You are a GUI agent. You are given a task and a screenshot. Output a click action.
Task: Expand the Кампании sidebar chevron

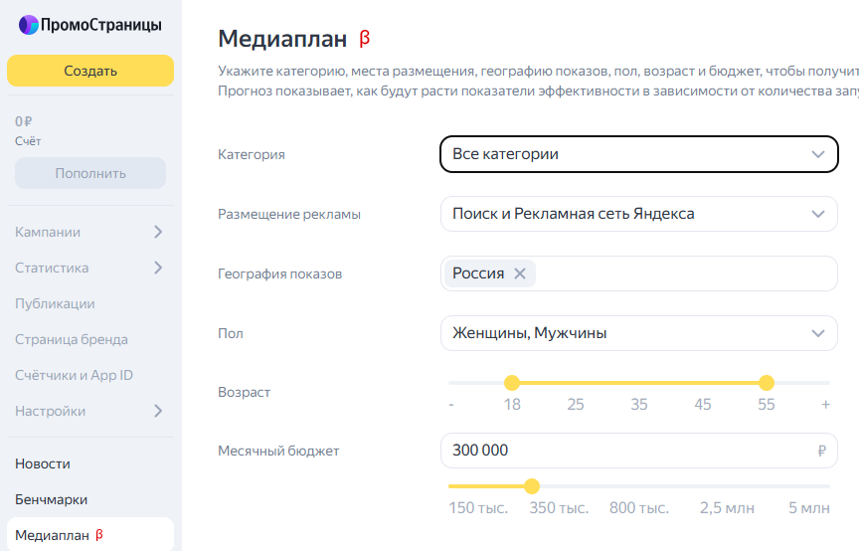pos(158,232)
